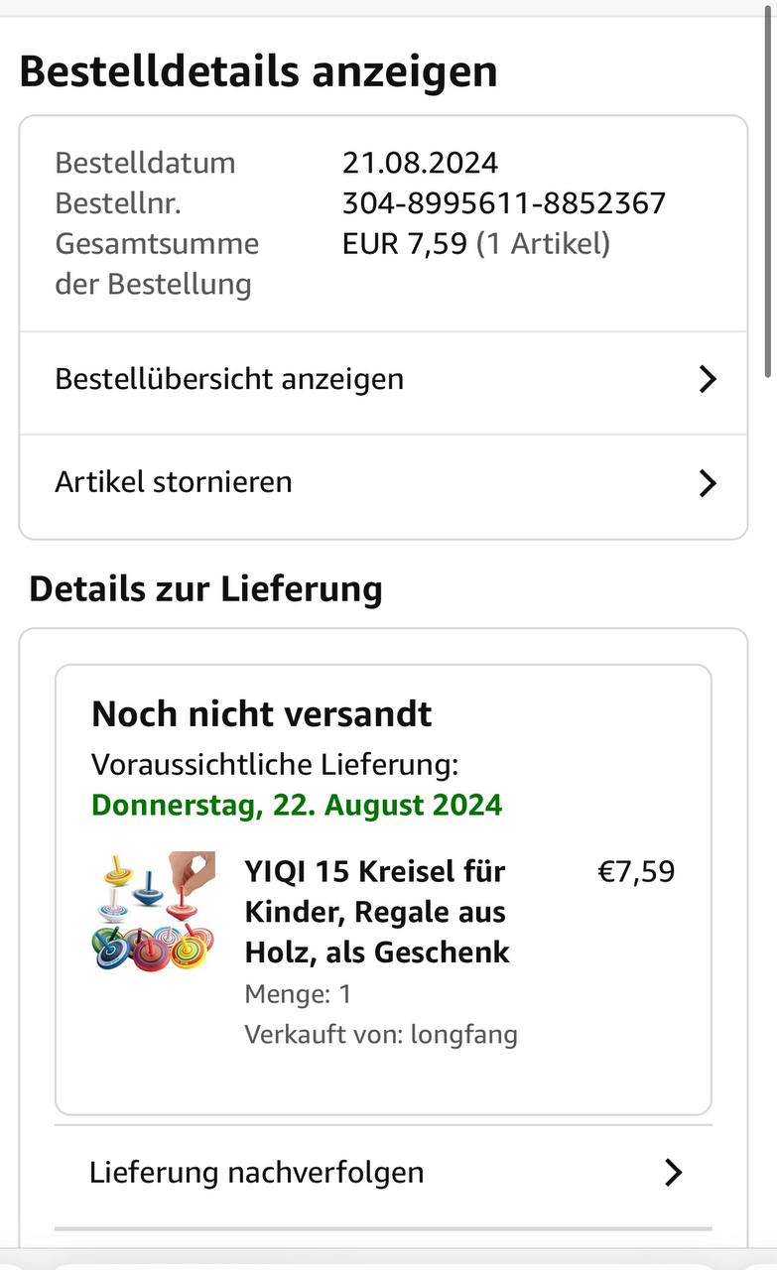Open Bestellübersicht anzeigen row text
The height and width of the screenshot is (1270, 777).
coord(229,379)
